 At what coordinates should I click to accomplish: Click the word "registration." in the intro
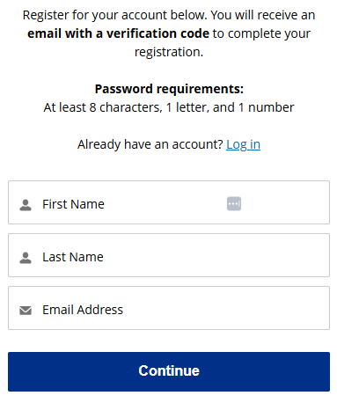point(169,52)
